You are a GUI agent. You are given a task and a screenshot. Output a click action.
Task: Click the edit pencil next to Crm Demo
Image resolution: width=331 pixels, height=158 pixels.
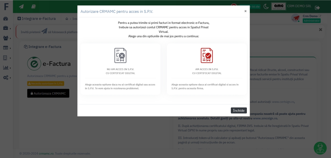(320, 16)
